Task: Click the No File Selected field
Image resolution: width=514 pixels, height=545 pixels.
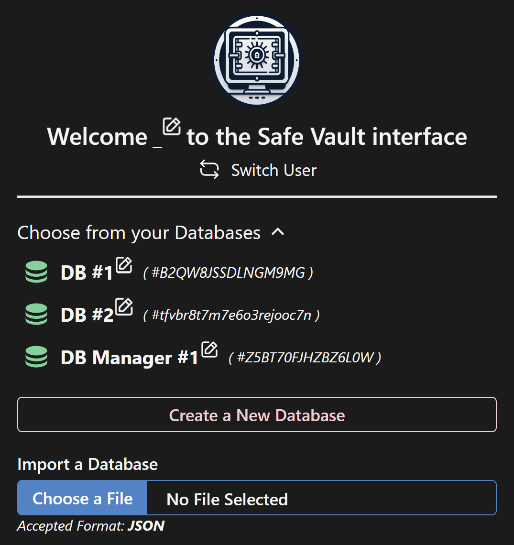Action: click(321, 498)
